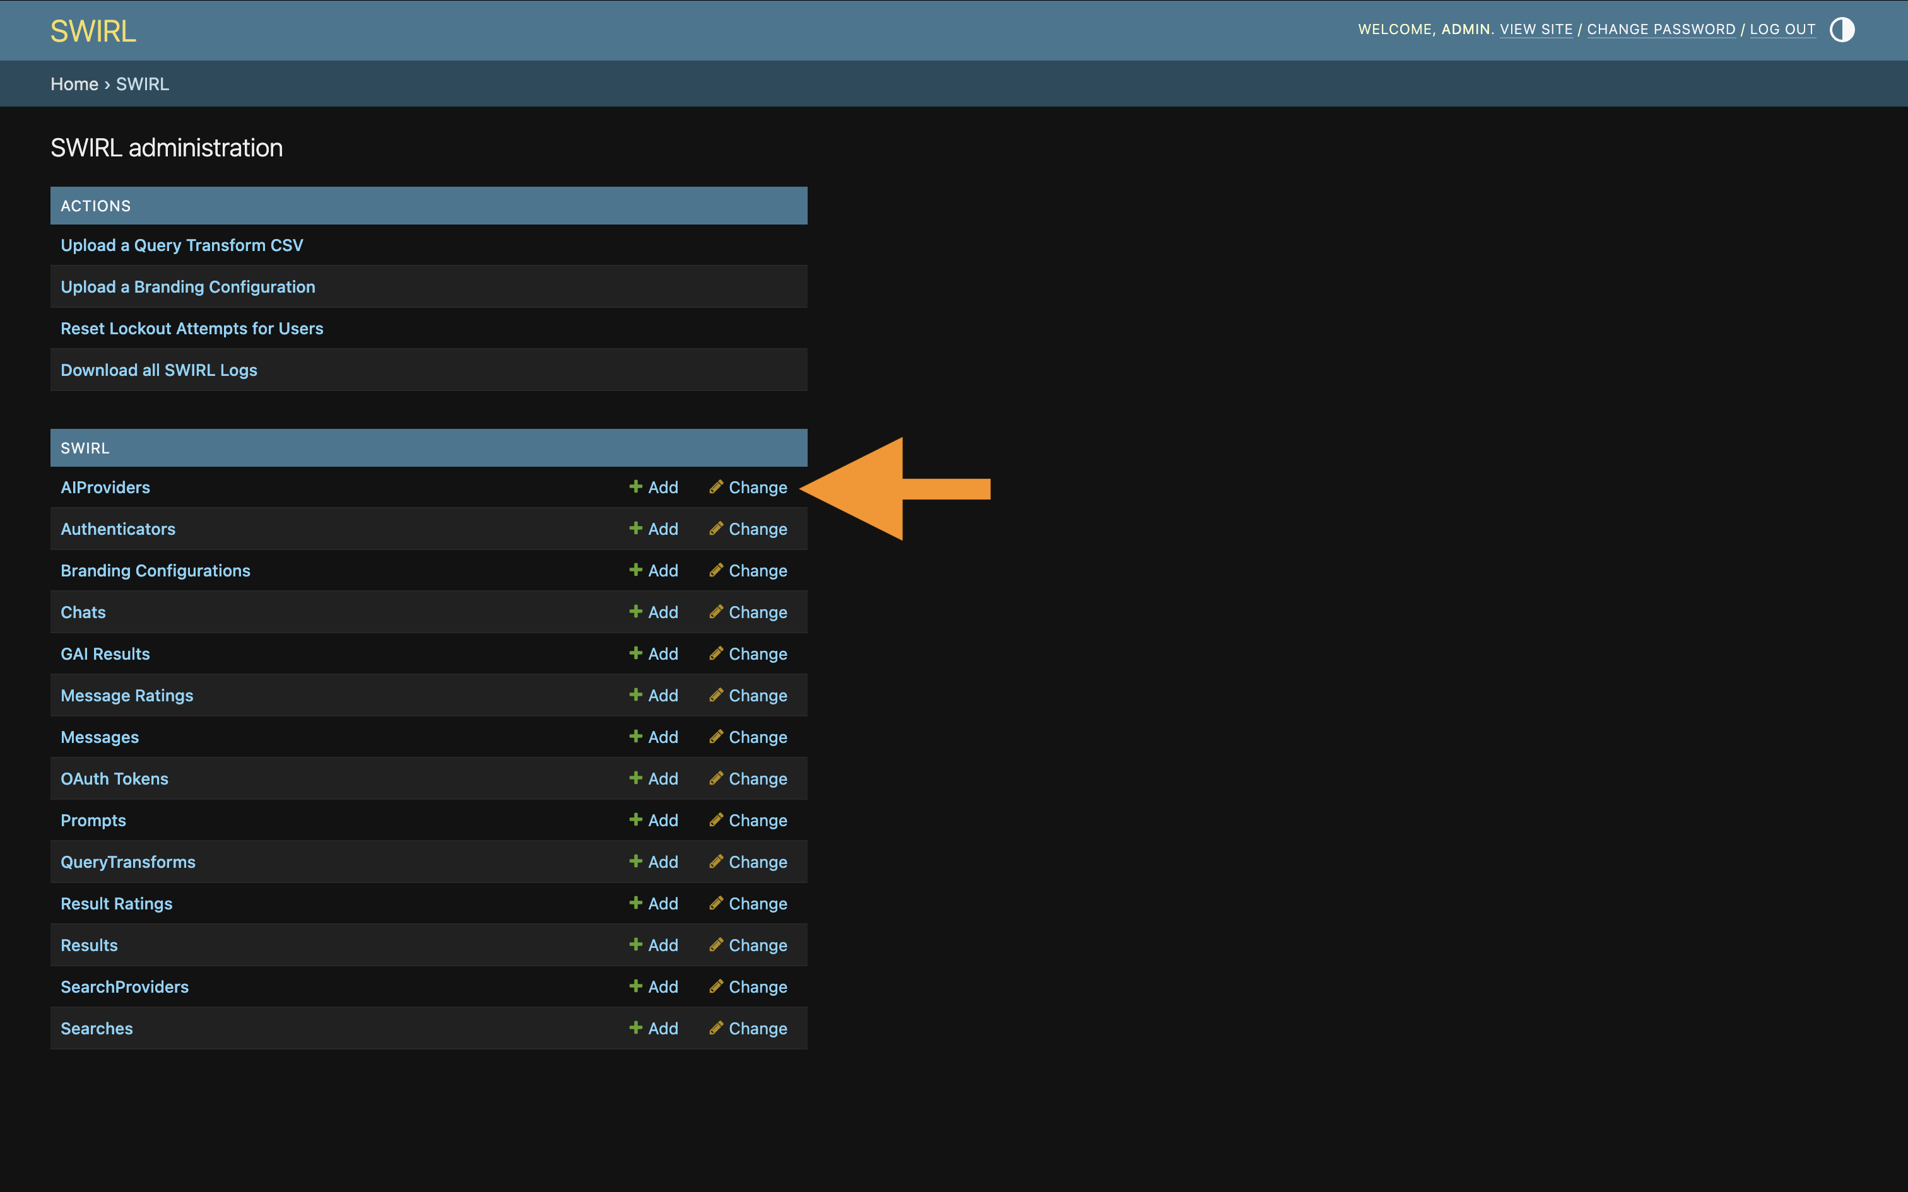Toggle dark mode with the half-circle icon
Image resolution: width=1908 pixels, height=1192 pixels.
point(1842,29)
